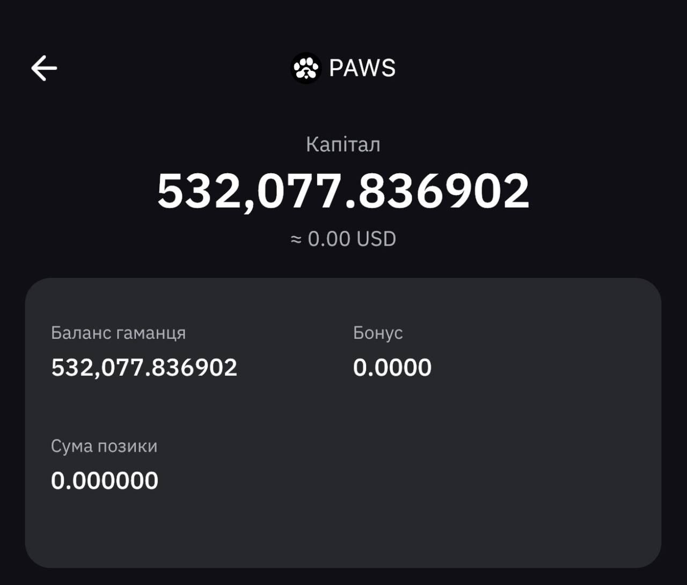The width and height of the screenshot is (687, 585).
Task: Tap the 0.00 fiat value
Action: click(x=329, y=239)
